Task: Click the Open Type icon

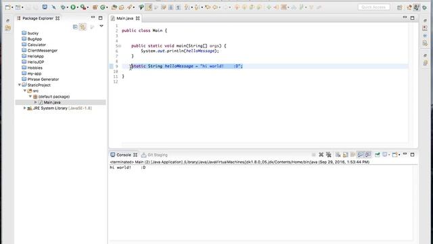Action: click(114, 7)
